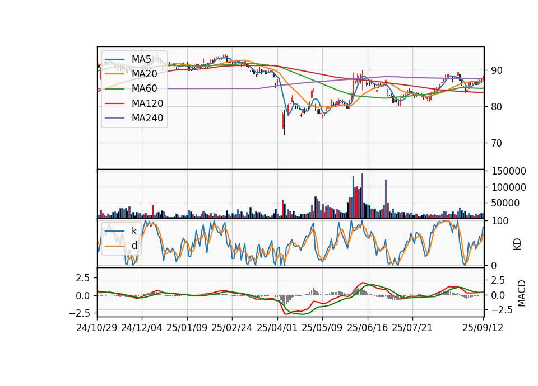The height and width of the screenshot is (386, 538).
Task: Click the orange MA20 legend line sample
Action: click(114, 74)
